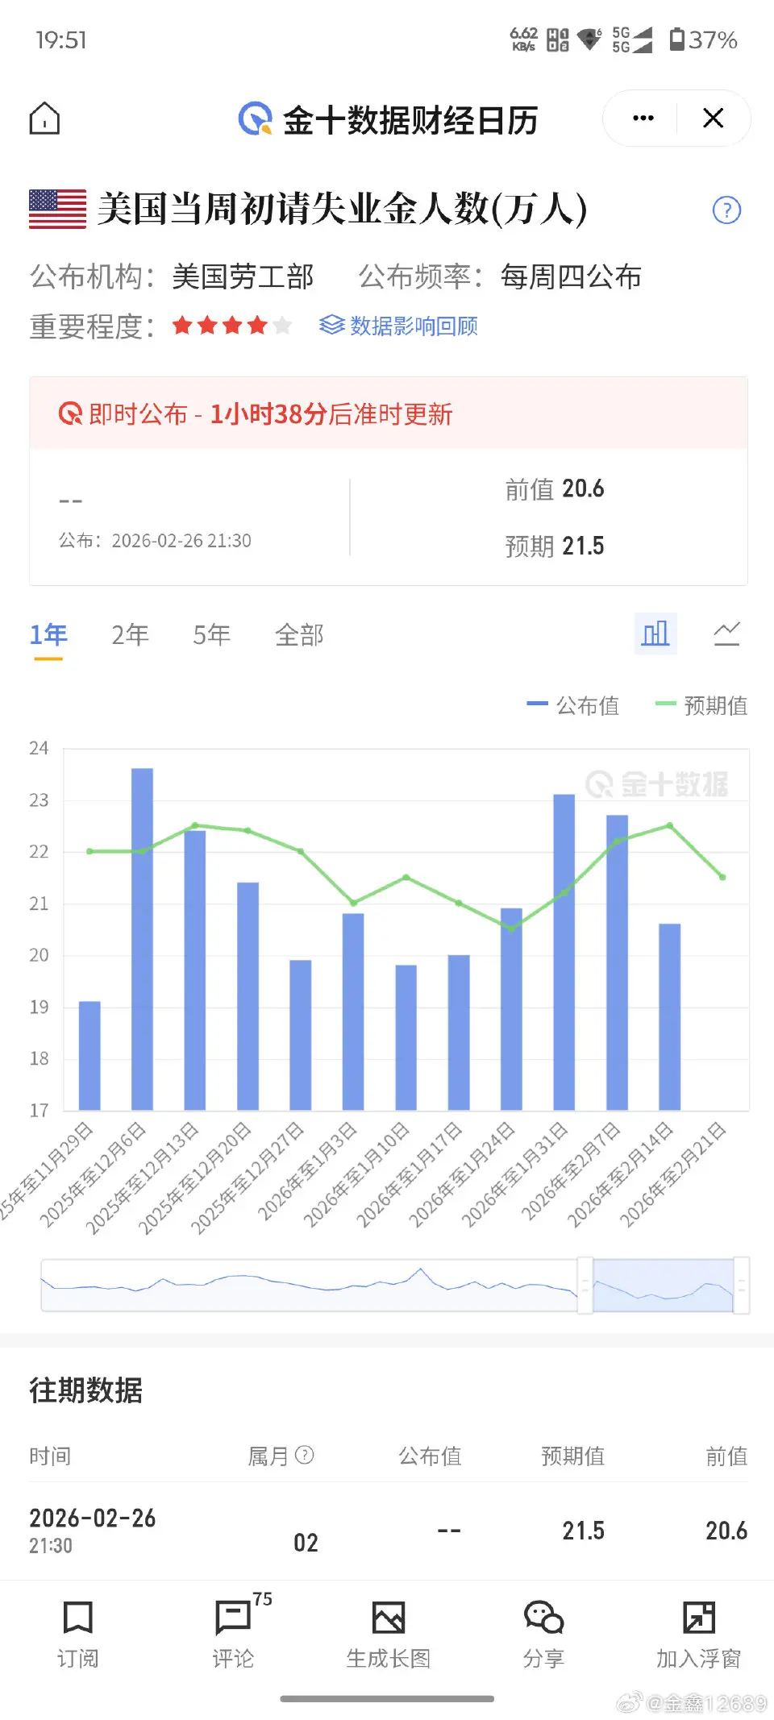This screenshot has width=774, height=1720.
Task: Switch to the 全部 time range tab
Action: tap(299, 635)
